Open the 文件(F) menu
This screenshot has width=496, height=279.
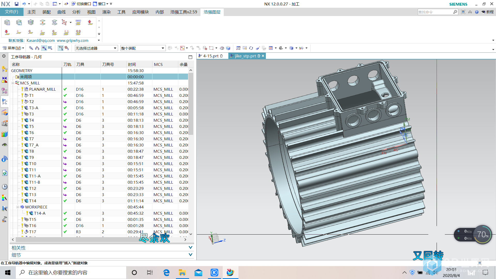tap(12, 12)
